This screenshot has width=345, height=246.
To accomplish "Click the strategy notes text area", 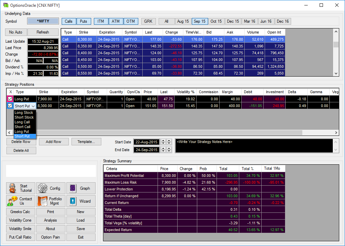I will pyautogui.click(x=254, y=145).
